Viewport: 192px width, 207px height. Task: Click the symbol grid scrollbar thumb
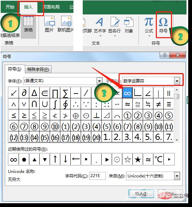[177, 96]
